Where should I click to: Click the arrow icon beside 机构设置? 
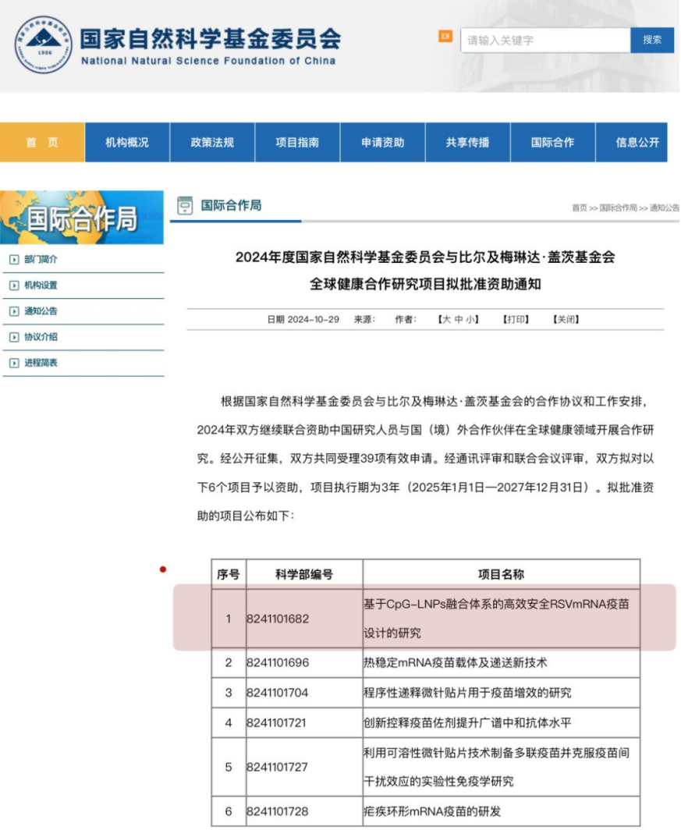pos(14,286)
